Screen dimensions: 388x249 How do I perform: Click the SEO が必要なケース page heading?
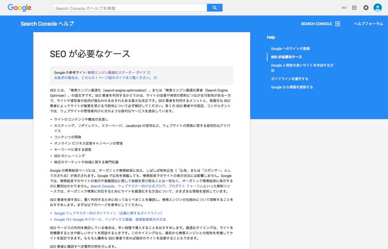[x=90, y=54]
